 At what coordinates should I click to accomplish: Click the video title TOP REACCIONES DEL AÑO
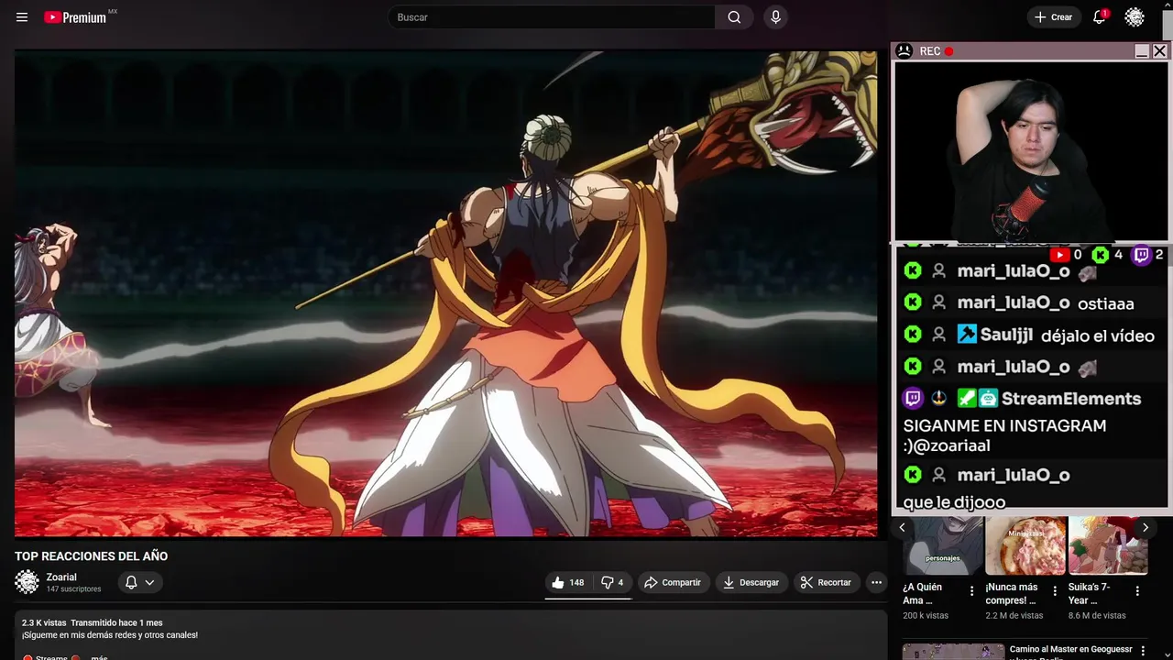coord(91,556)
